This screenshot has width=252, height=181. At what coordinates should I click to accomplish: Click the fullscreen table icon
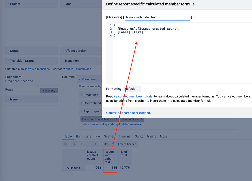point(66,144)
